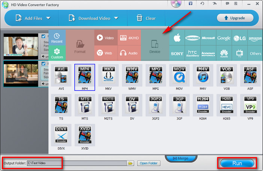Click the Format section tile
Image resolution: width=263 pixels, height=171 pixels.
click(80, 45)
